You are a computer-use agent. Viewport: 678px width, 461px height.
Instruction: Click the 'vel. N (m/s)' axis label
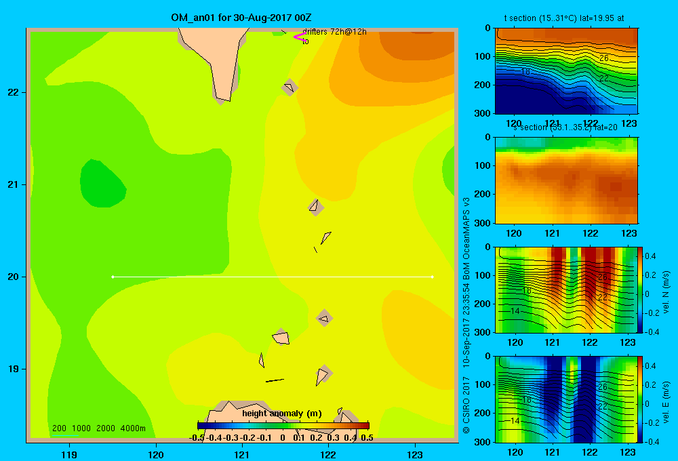click(666, 292)
